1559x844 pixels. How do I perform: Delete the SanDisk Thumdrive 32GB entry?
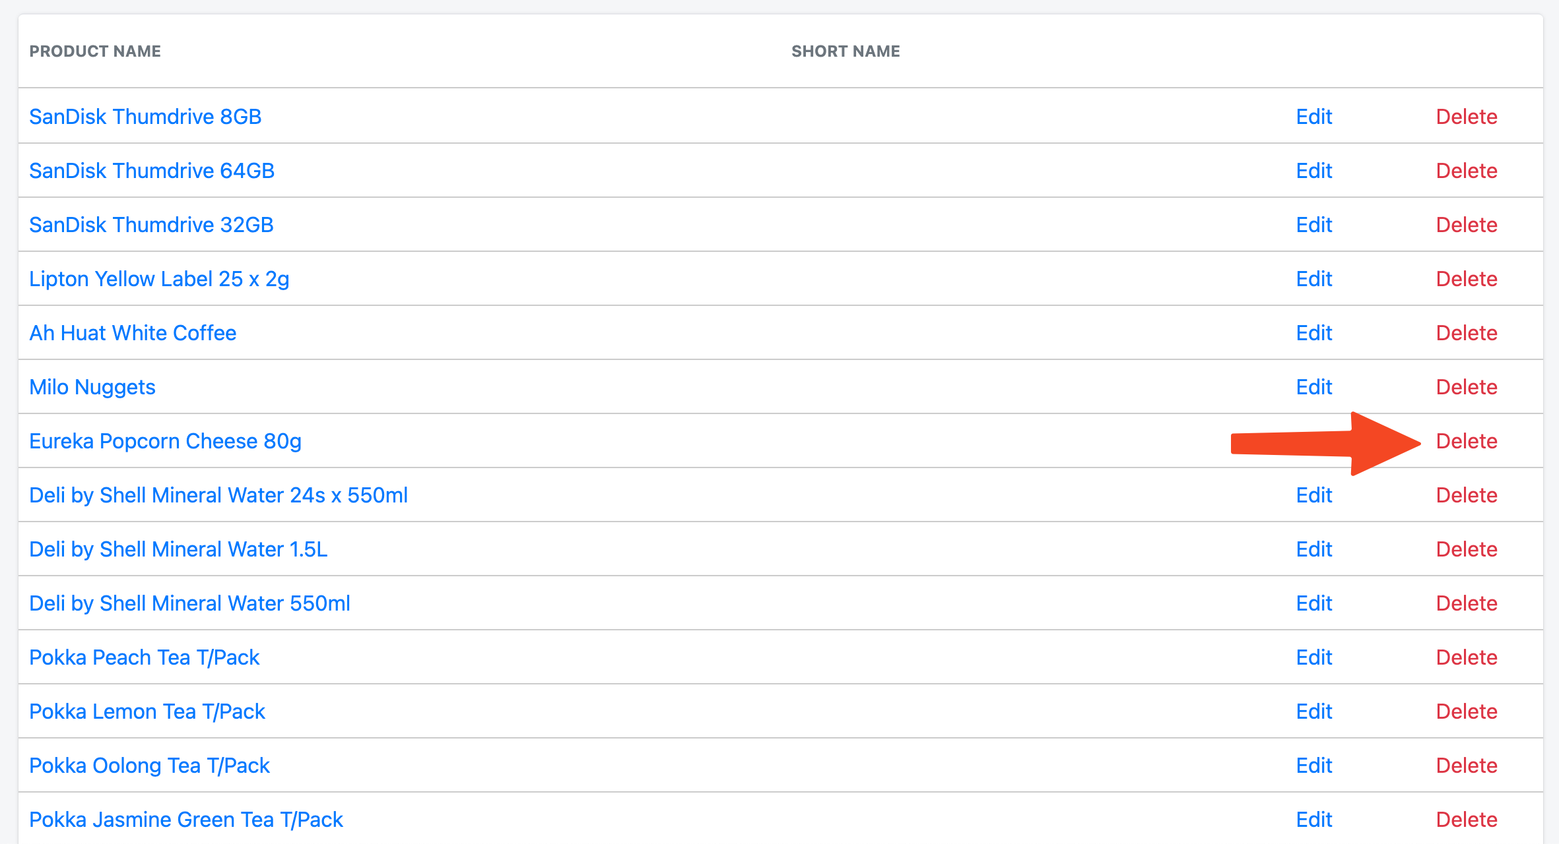tap(1467, 225)
